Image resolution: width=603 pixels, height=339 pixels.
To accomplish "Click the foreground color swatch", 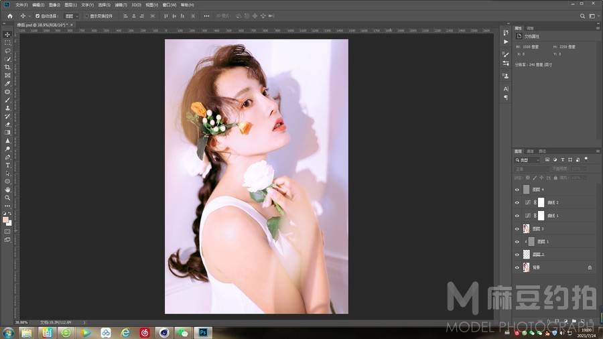I will pyautogui.click(x=5, y=220).
